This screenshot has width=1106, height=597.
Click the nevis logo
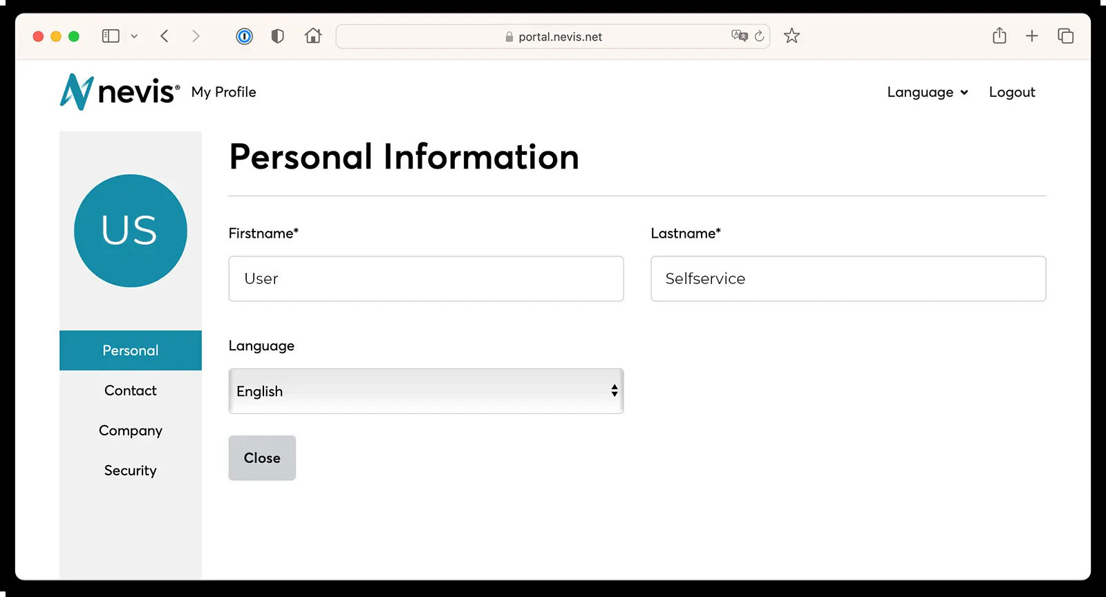[120, 92]
